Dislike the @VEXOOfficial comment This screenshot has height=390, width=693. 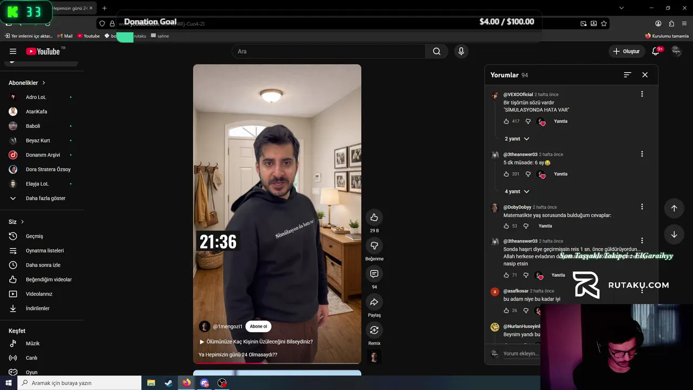point(528,121)
